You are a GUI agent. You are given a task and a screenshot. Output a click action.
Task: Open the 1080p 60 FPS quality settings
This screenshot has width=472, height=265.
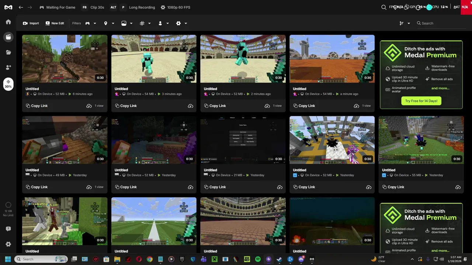point(176,7)
